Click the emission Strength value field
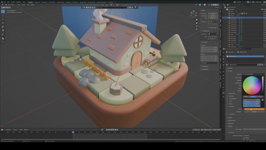Viewport: 266px width, 150px height. 254,111
